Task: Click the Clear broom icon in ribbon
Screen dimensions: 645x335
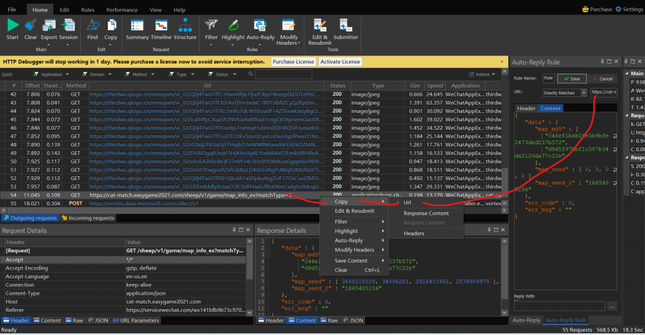Action: [x=30, y=26]
